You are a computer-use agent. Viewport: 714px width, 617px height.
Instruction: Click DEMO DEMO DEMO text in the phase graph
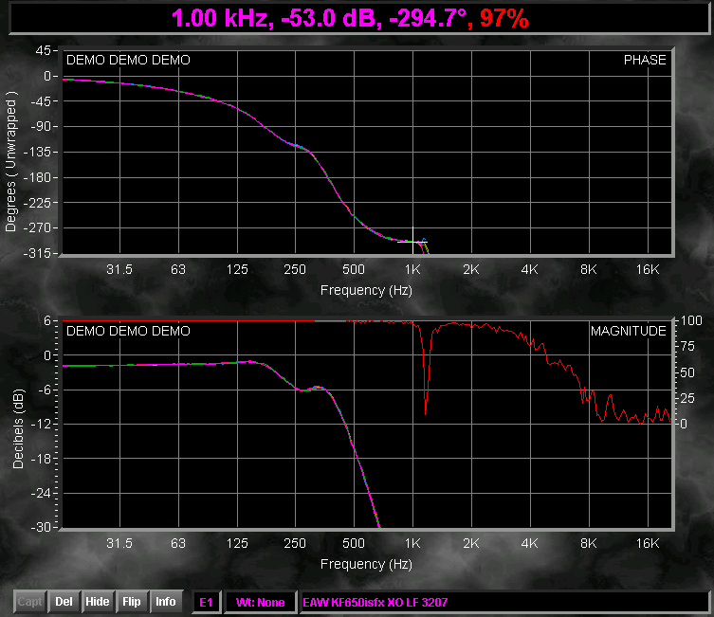128,60
